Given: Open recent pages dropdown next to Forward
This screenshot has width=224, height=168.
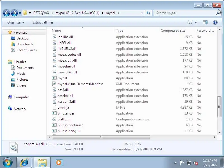Looking at the screenshot, I should (20, 13).
